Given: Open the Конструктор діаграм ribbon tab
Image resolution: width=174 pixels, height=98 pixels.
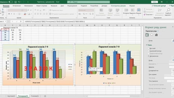Looking at the screenshot, I should pos(118,6).
